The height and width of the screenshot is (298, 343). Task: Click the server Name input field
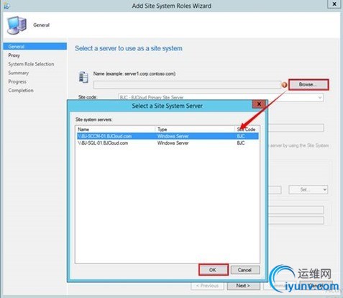pyautogui.click(x=187, y=85)
